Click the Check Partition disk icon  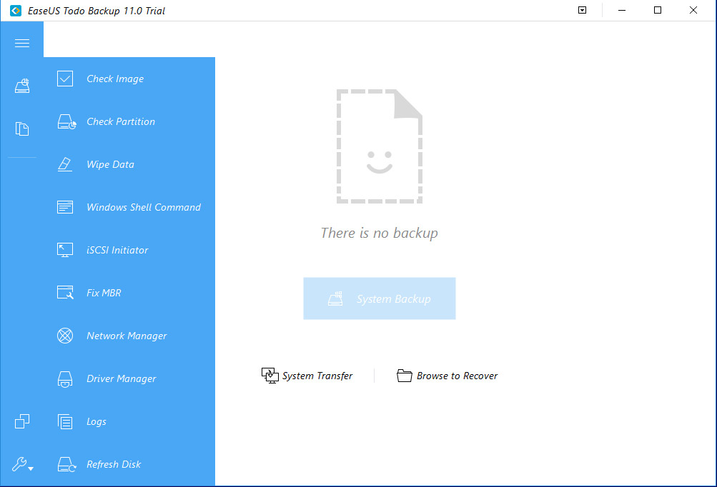click(66, 121)
